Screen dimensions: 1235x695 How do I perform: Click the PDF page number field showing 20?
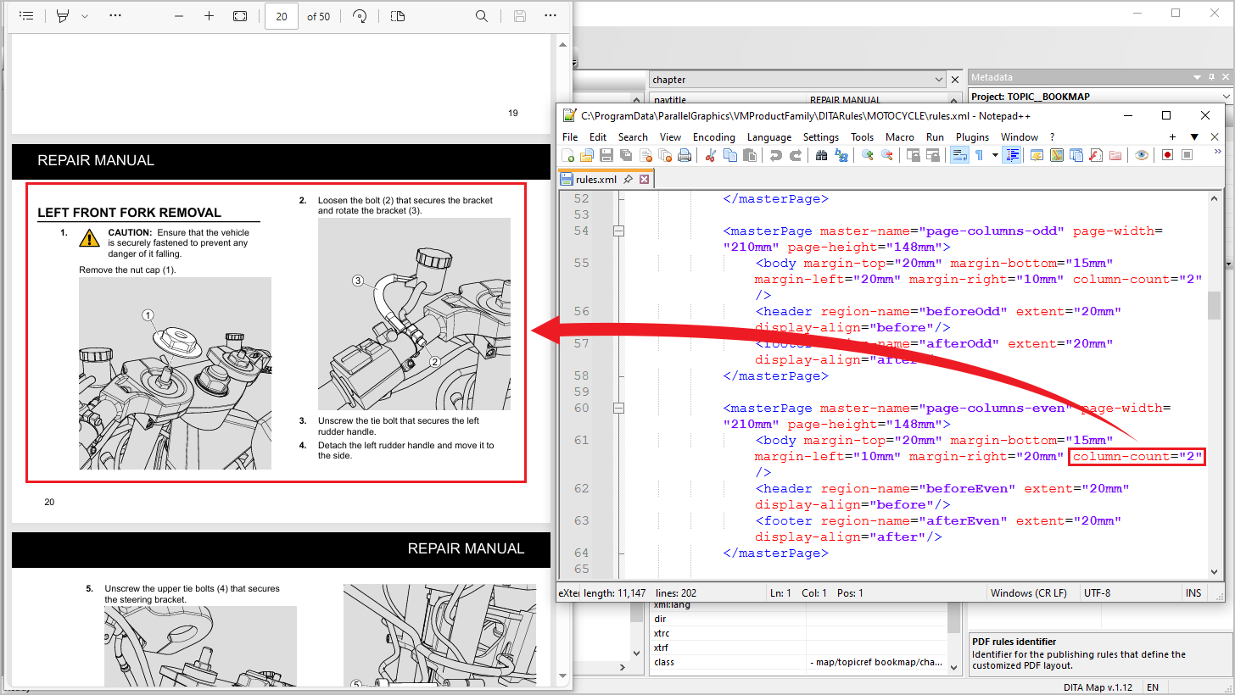281,15
